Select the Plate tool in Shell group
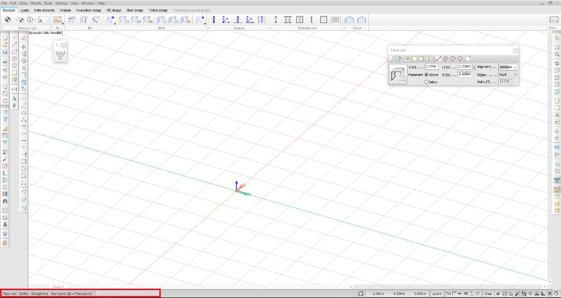The width and height of the screenshot is (561, 298). (123, 20)
